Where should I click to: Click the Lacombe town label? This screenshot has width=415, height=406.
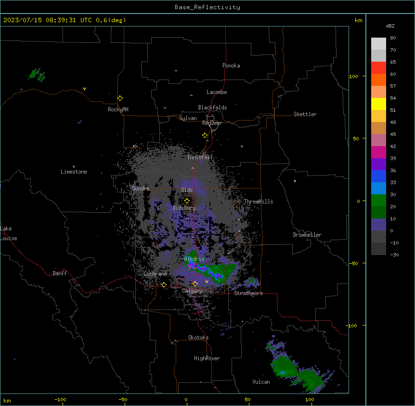[217, 92]
